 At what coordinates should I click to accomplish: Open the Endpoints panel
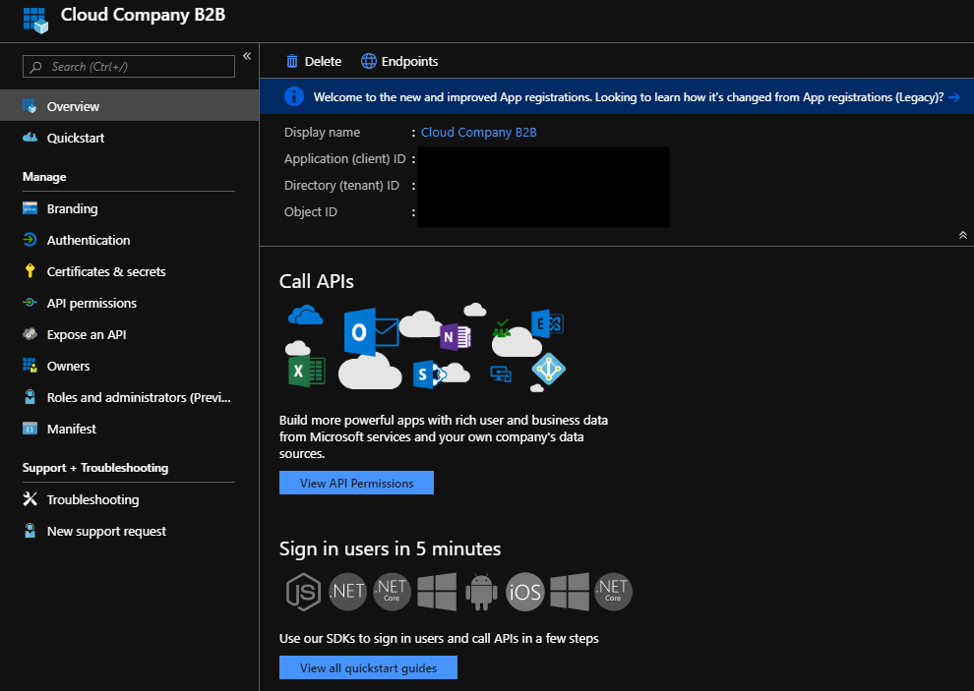399,61
